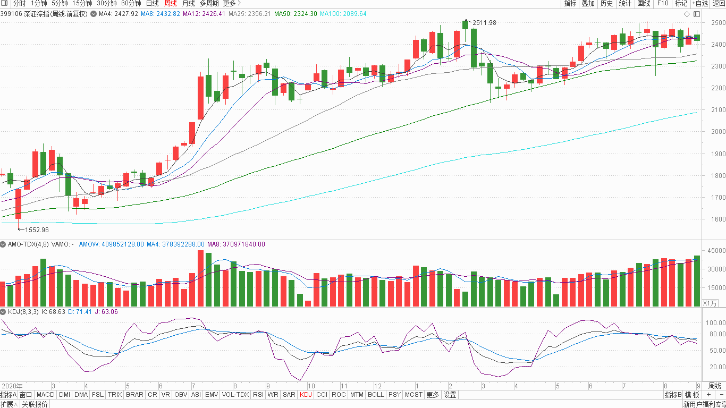Select VOL-TDX indicator
This screenshot has width=726, height=408.
pyautogui.click(x=235, y=395)
